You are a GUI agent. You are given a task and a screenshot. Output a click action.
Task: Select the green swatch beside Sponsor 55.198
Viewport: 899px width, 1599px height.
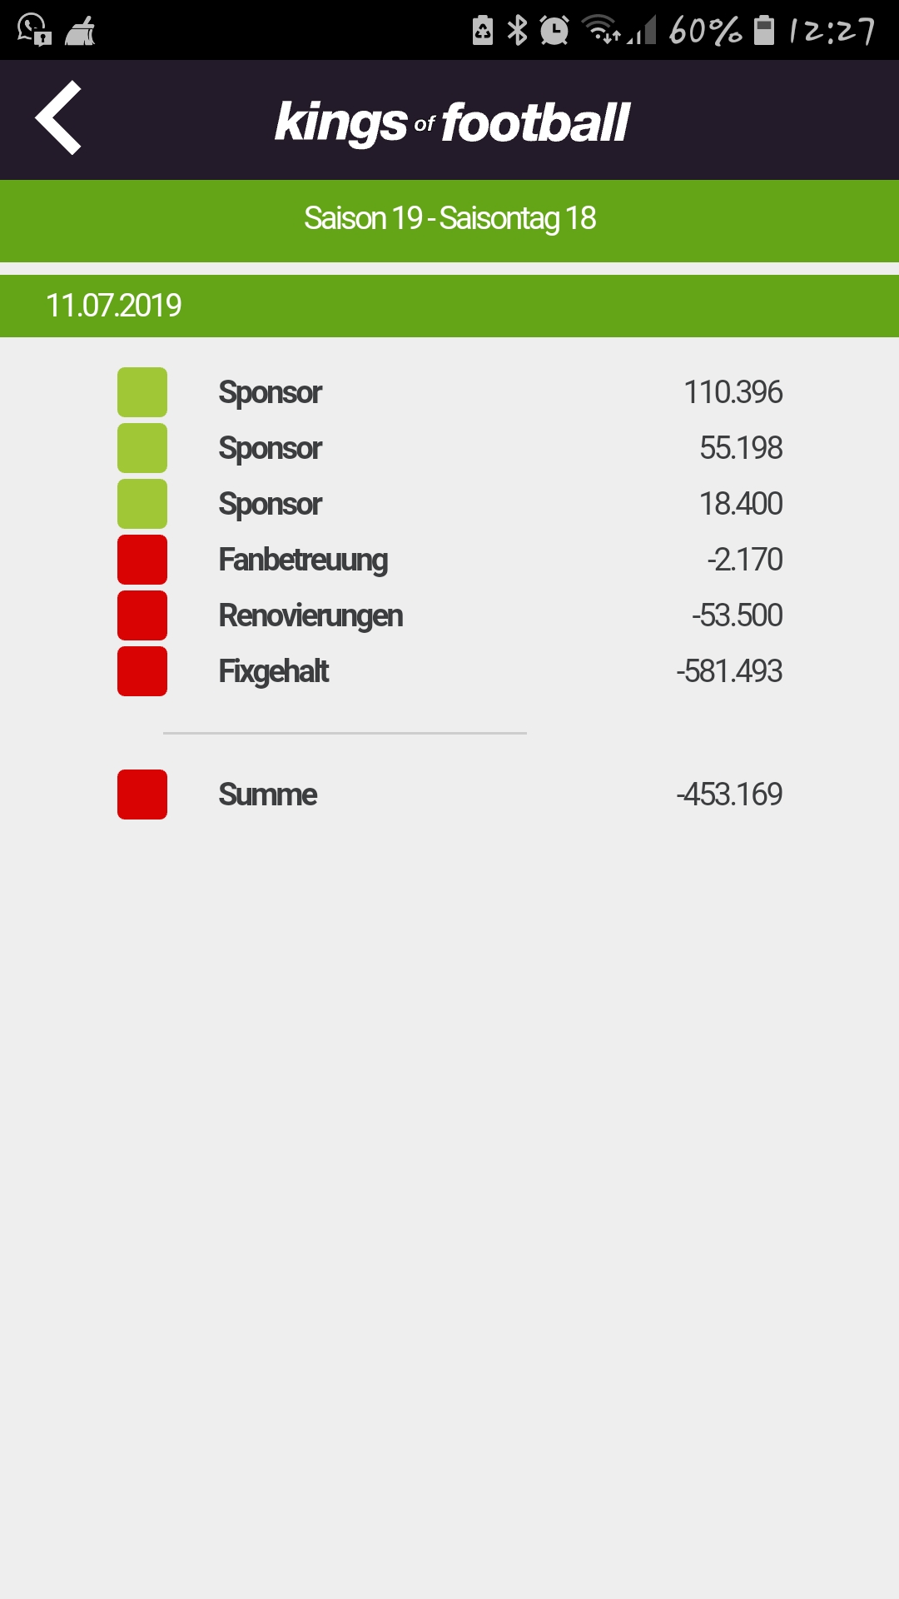point(142,448)
